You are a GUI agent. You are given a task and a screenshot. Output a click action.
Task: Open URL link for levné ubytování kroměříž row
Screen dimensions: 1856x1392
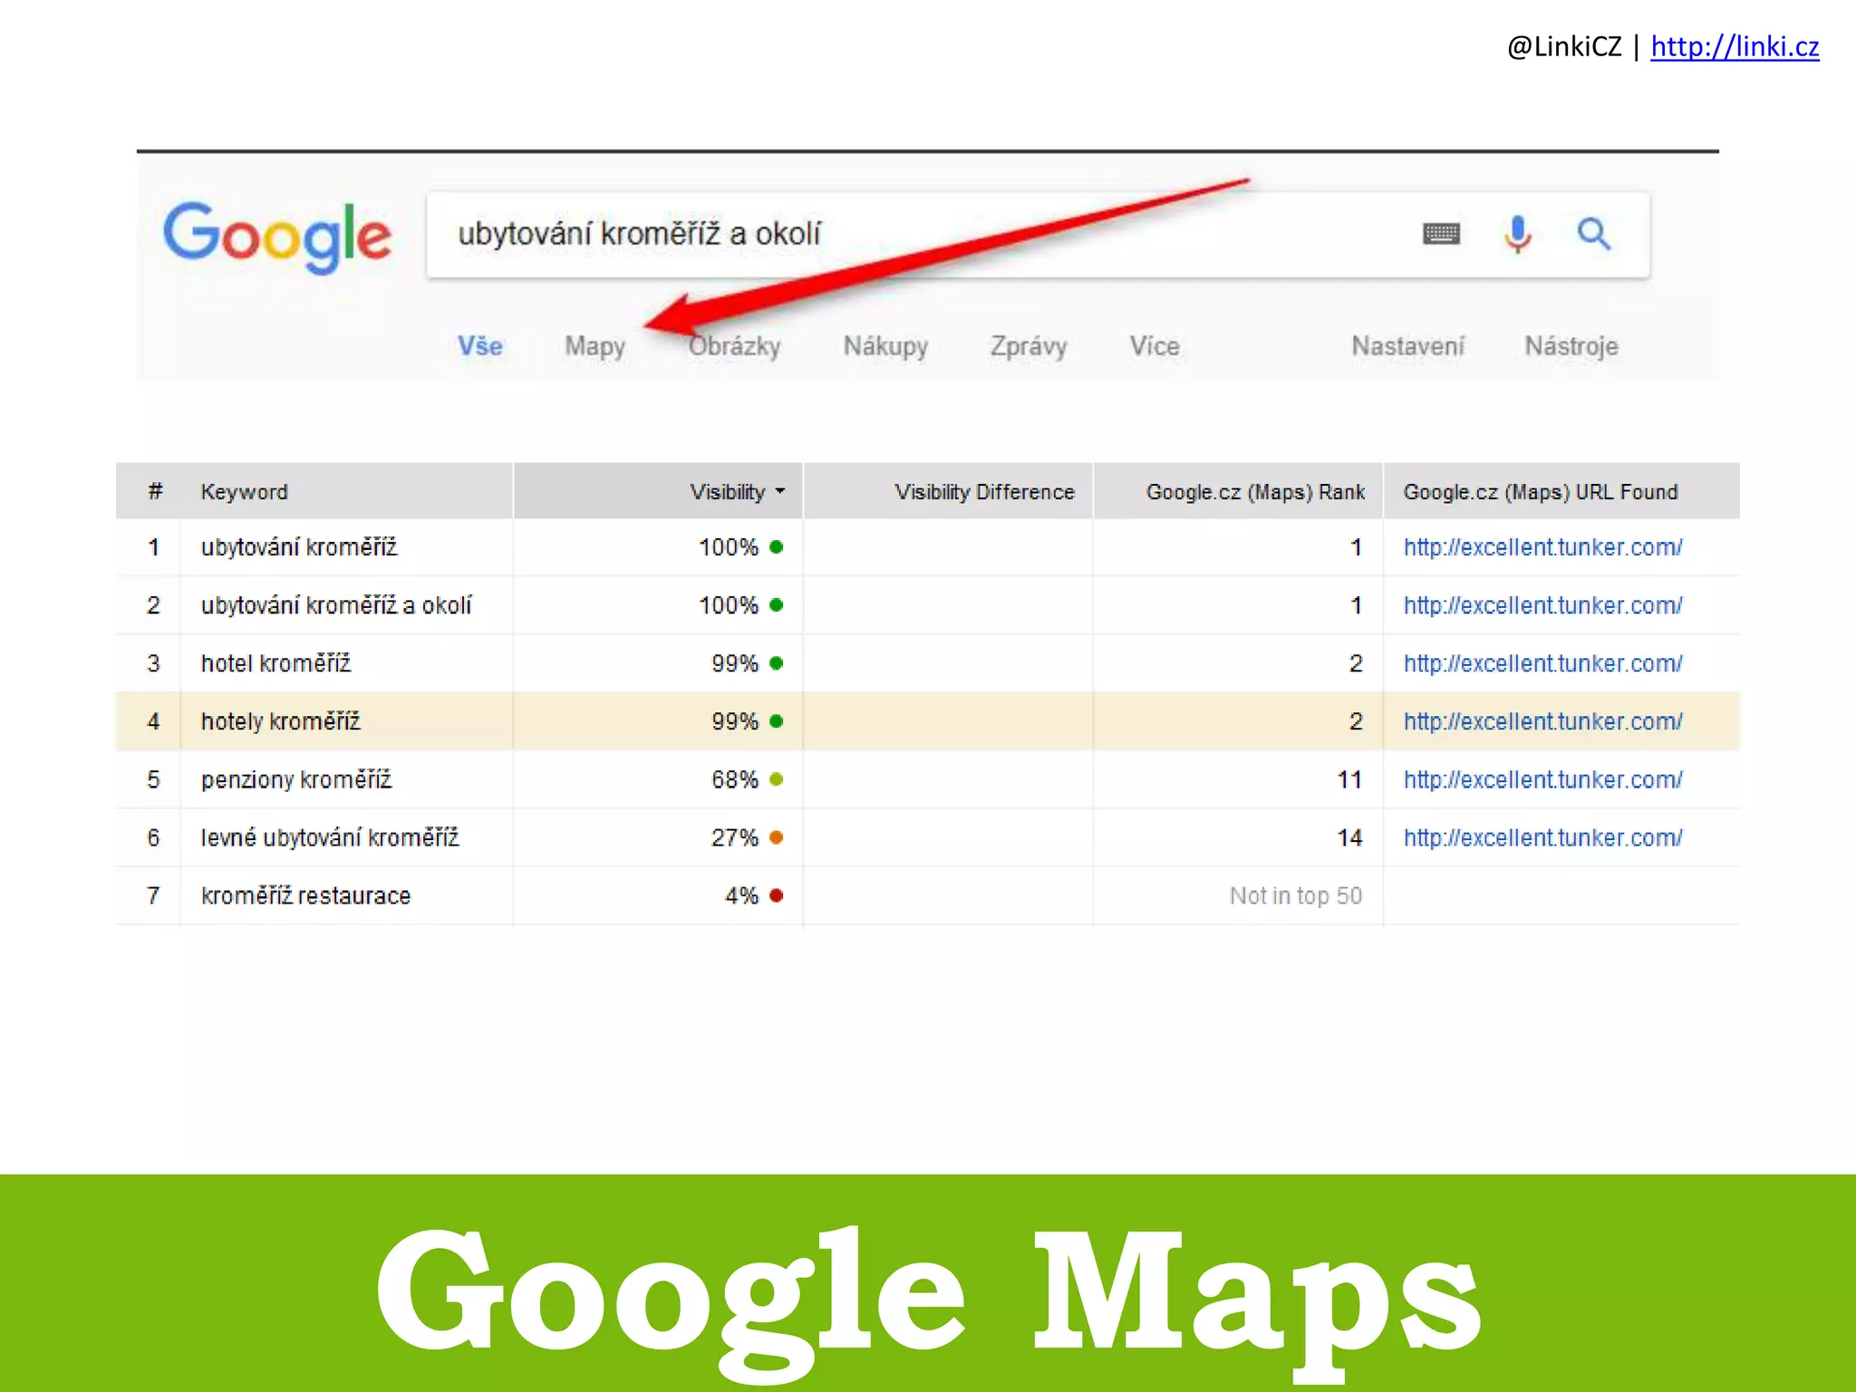(1542, 837)
